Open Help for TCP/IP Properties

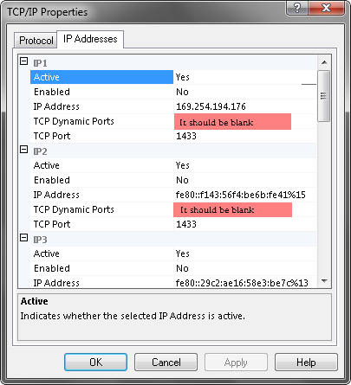coord(306,362)
